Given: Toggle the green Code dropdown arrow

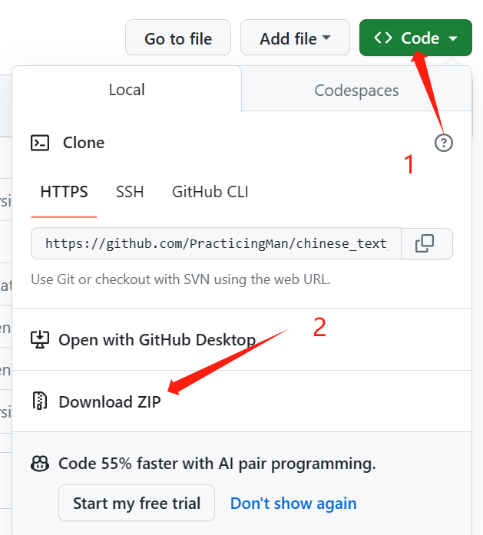Looking at the screenshot, I should click(453, 38).
